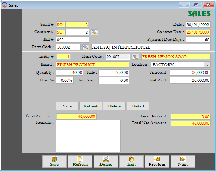Click the Item Code field 901007
The image size is (216, 171).
[118, 57]
